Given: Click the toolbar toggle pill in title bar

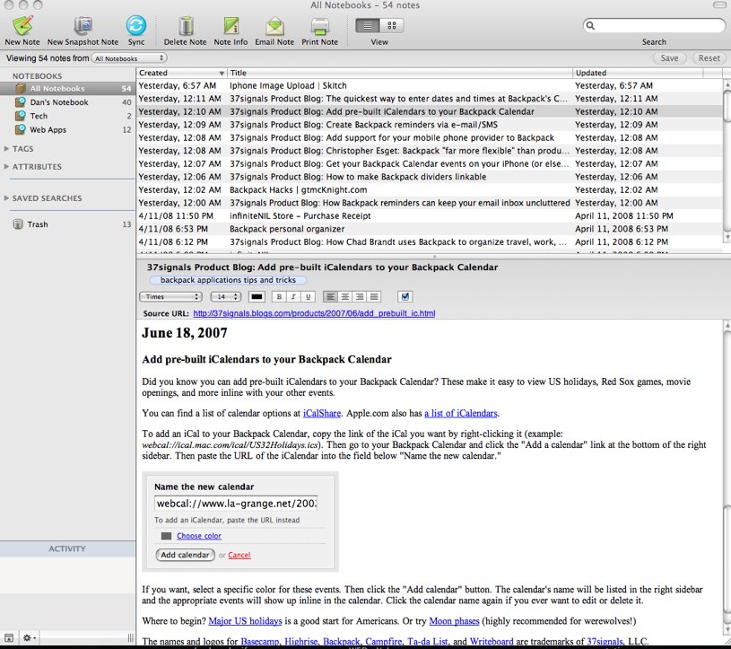Looking at the screenshot, I should [x=719, y=4].
